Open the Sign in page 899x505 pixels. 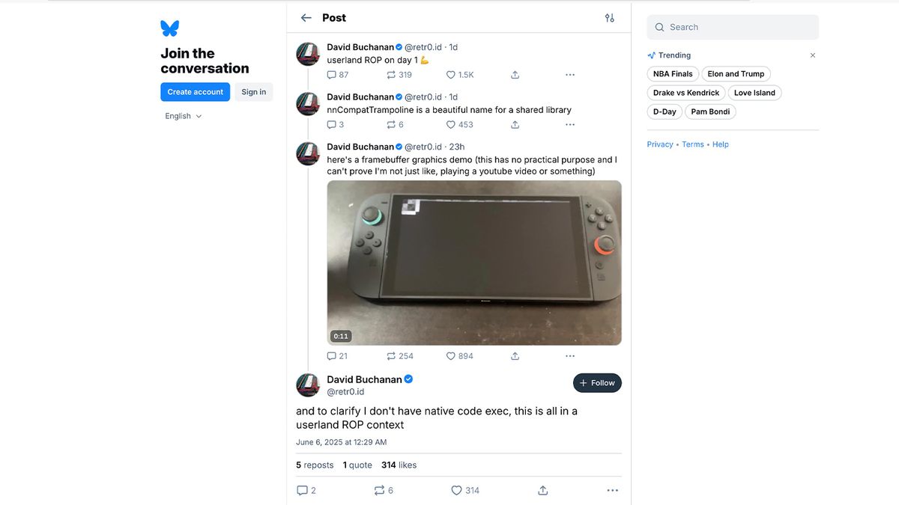click(x=253, y=91)
